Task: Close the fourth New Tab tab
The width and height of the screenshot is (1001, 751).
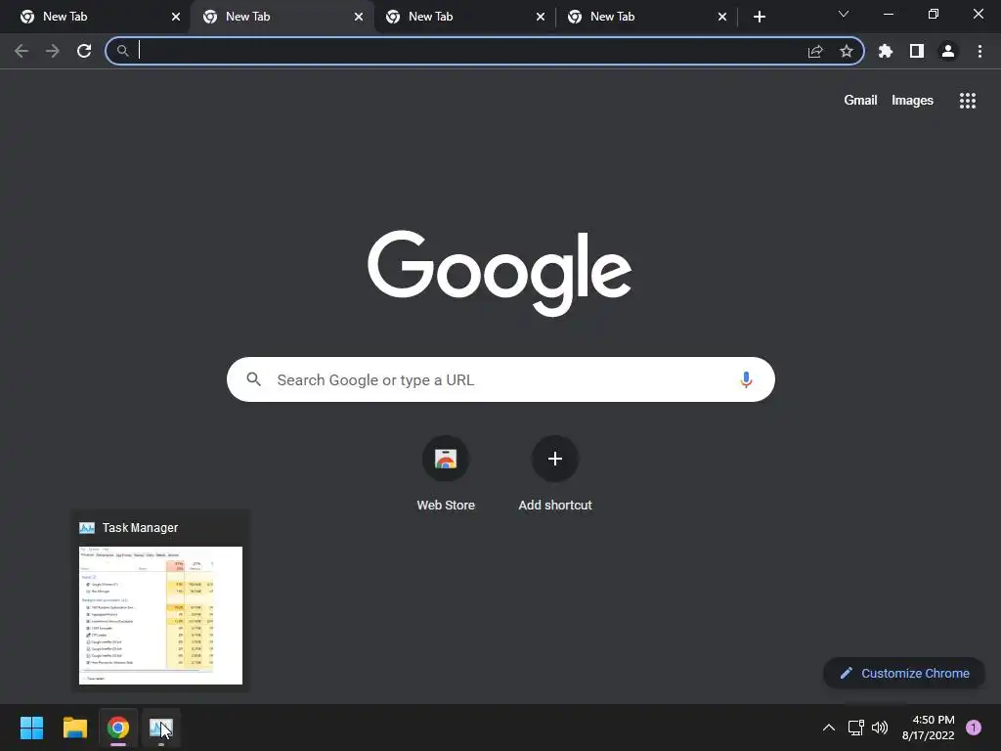Action: (x=722, y=17)
